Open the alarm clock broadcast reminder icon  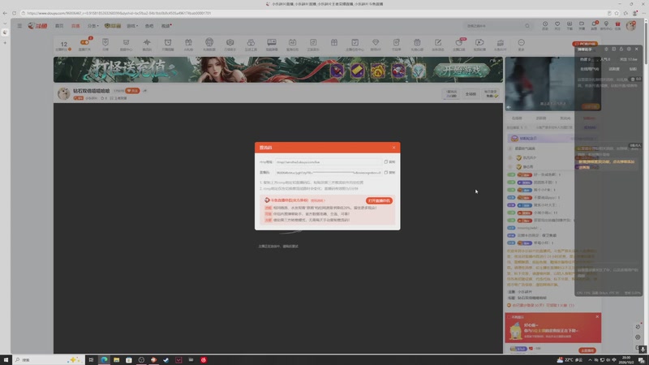(x=168, y=43)
